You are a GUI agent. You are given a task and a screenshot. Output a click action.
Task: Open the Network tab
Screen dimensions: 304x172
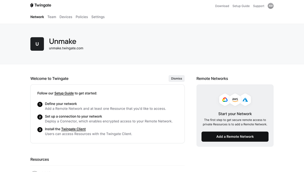pos(37,17)
